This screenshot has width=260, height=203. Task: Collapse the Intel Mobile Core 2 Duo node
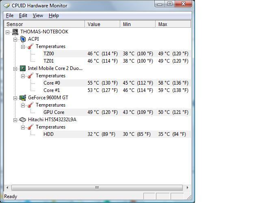(x=15, y=69)
